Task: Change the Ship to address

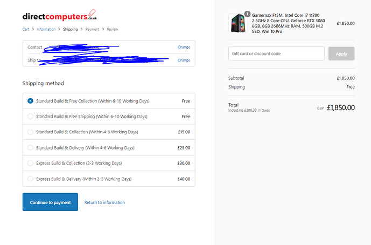Action: [184, 60]
